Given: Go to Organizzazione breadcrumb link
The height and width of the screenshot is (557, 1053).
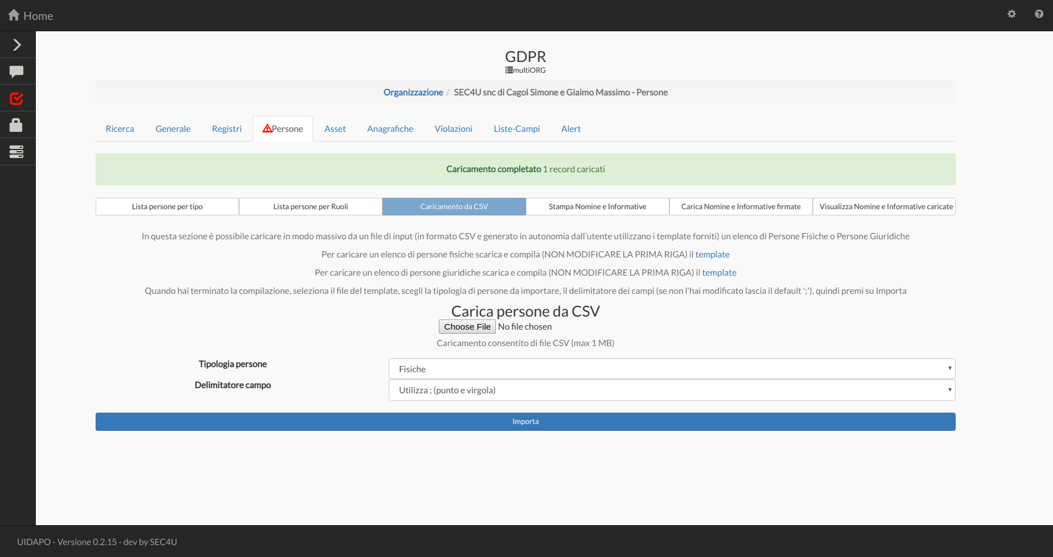Looking at the screenshot, I should [x=413, y=92].
